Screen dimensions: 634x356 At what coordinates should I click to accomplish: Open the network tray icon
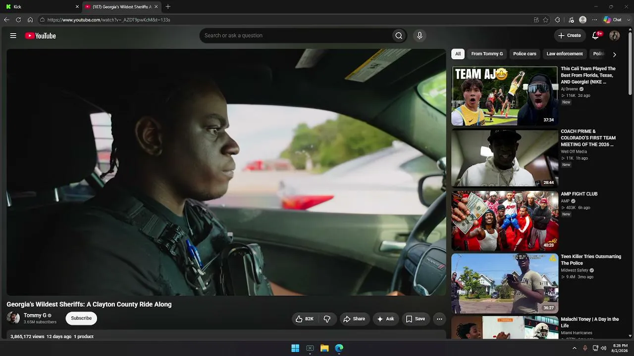point(595,348)
